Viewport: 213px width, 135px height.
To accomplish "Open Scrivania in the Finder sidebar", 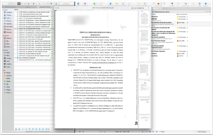I will (9, 27).
